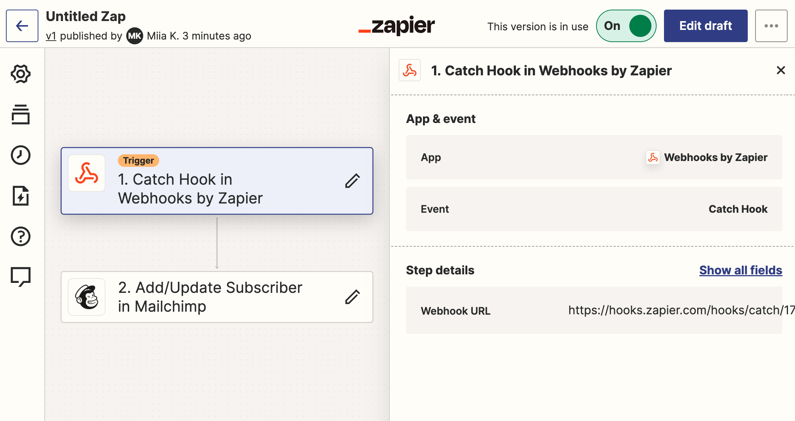The height and width of the screenshot is (421, 795).
Task: Turn the Zap Off using the toggle
Action: (x=626, y=26)
